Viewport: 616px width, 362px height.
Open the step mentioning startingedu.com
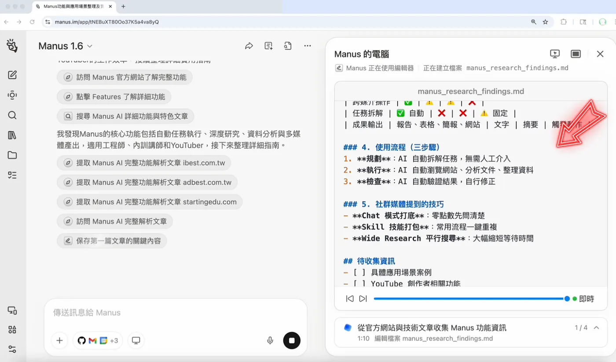150,202
